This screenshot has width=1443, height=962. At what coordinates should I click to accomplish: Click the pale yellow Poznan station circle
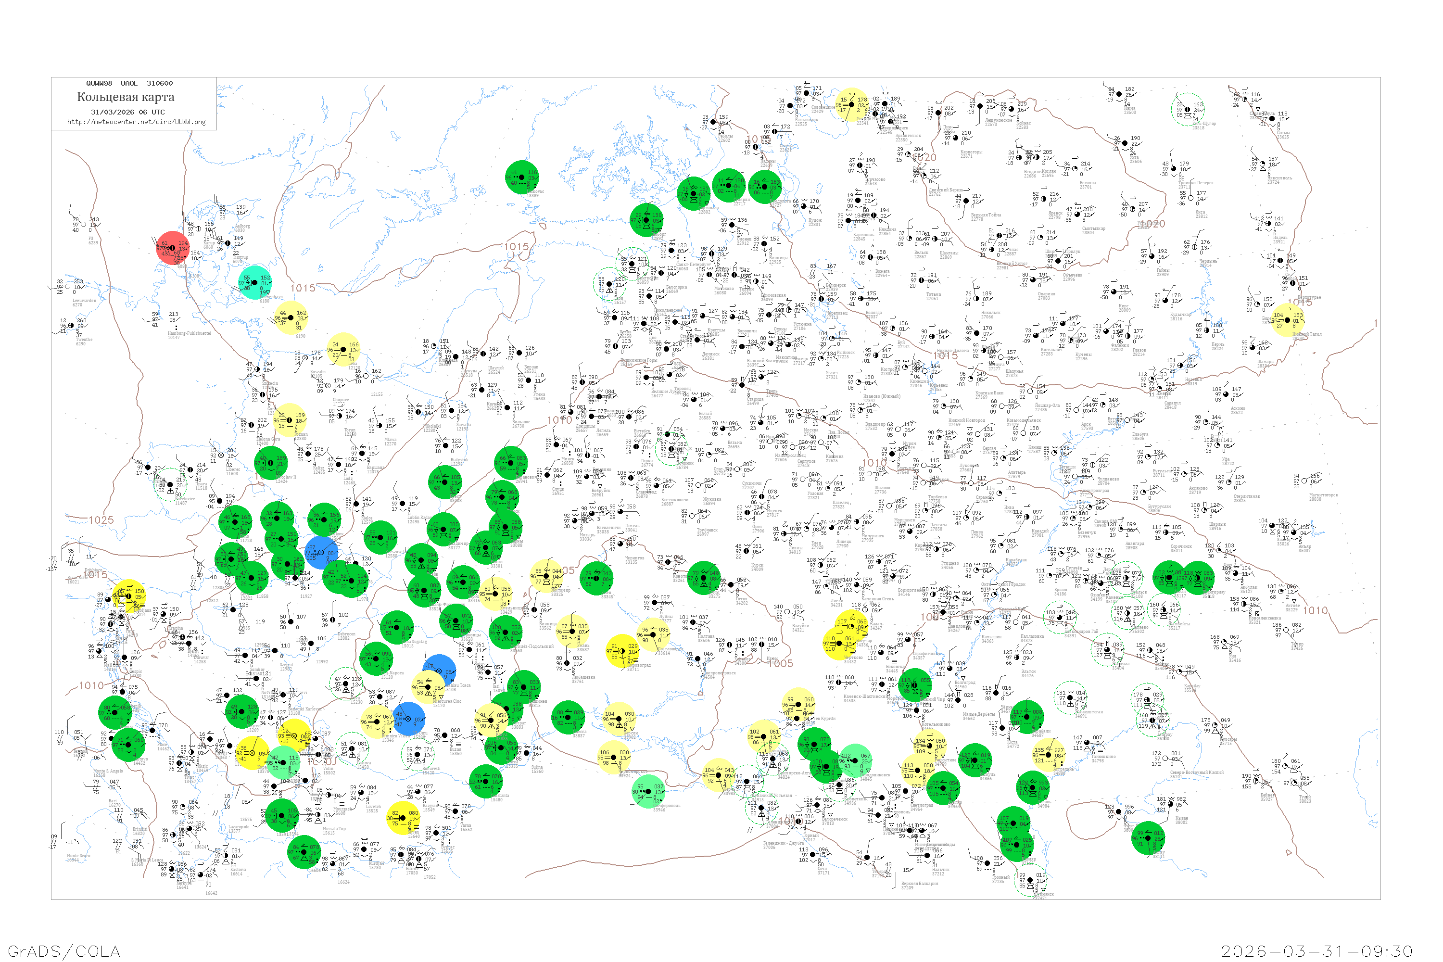pos(290,420)
